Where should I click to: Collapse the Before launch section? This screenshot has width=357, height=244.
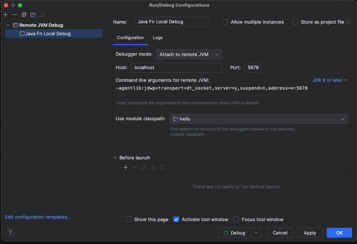point(115,158)
